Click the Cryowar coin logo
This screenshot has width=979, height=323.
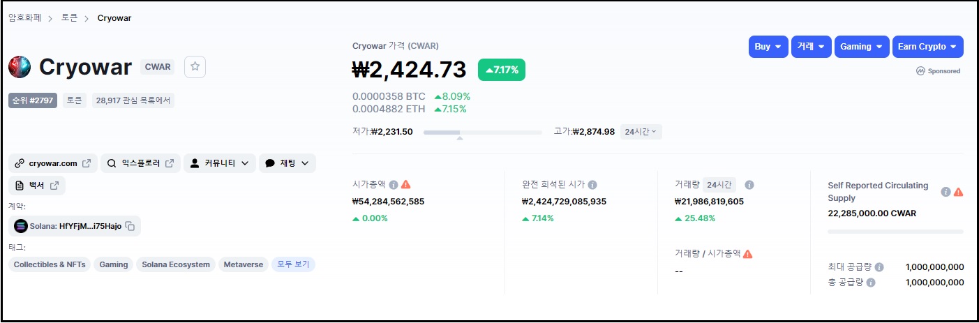pyautogui.click(x=20, y=67)
